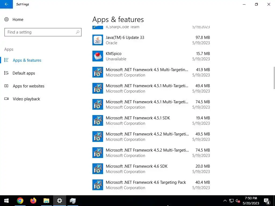The height and width of the screenshot is (206, 275).
Task: Click the icon for .NET 4.6 Targeting Pack
Action: coord(98,185)
